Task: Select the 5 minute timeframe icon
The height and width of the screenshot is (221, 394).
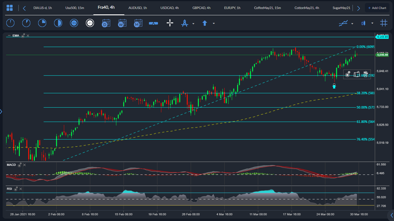Action: click(x=26, y=23)
